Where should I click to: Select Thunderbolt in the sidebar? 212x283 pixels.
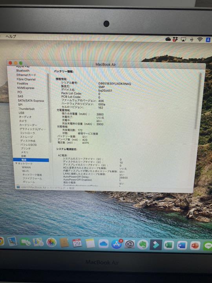tap(27, 109)
